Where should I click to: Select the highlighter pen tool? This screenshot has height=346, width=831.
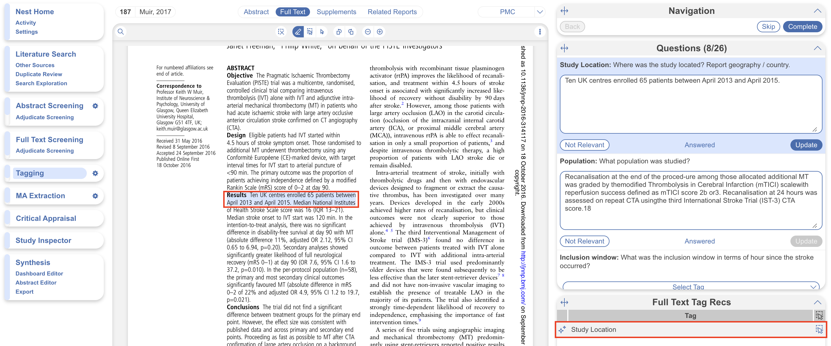tap(298, 32)
